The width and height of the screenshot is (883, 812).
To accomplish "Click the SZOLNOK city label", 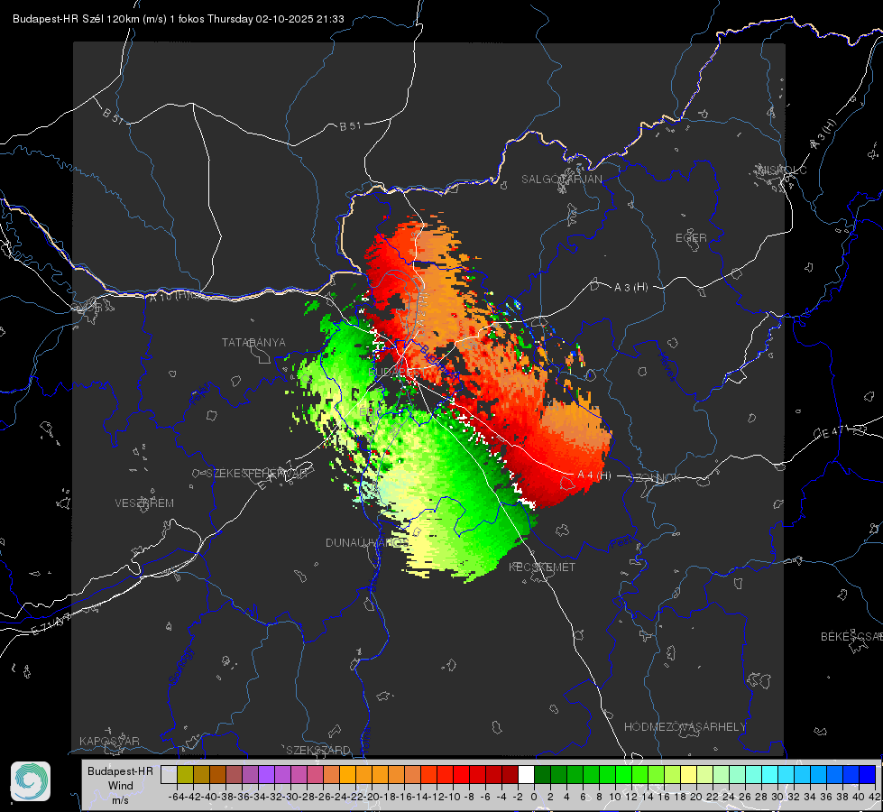I will (x=655, y=478).
